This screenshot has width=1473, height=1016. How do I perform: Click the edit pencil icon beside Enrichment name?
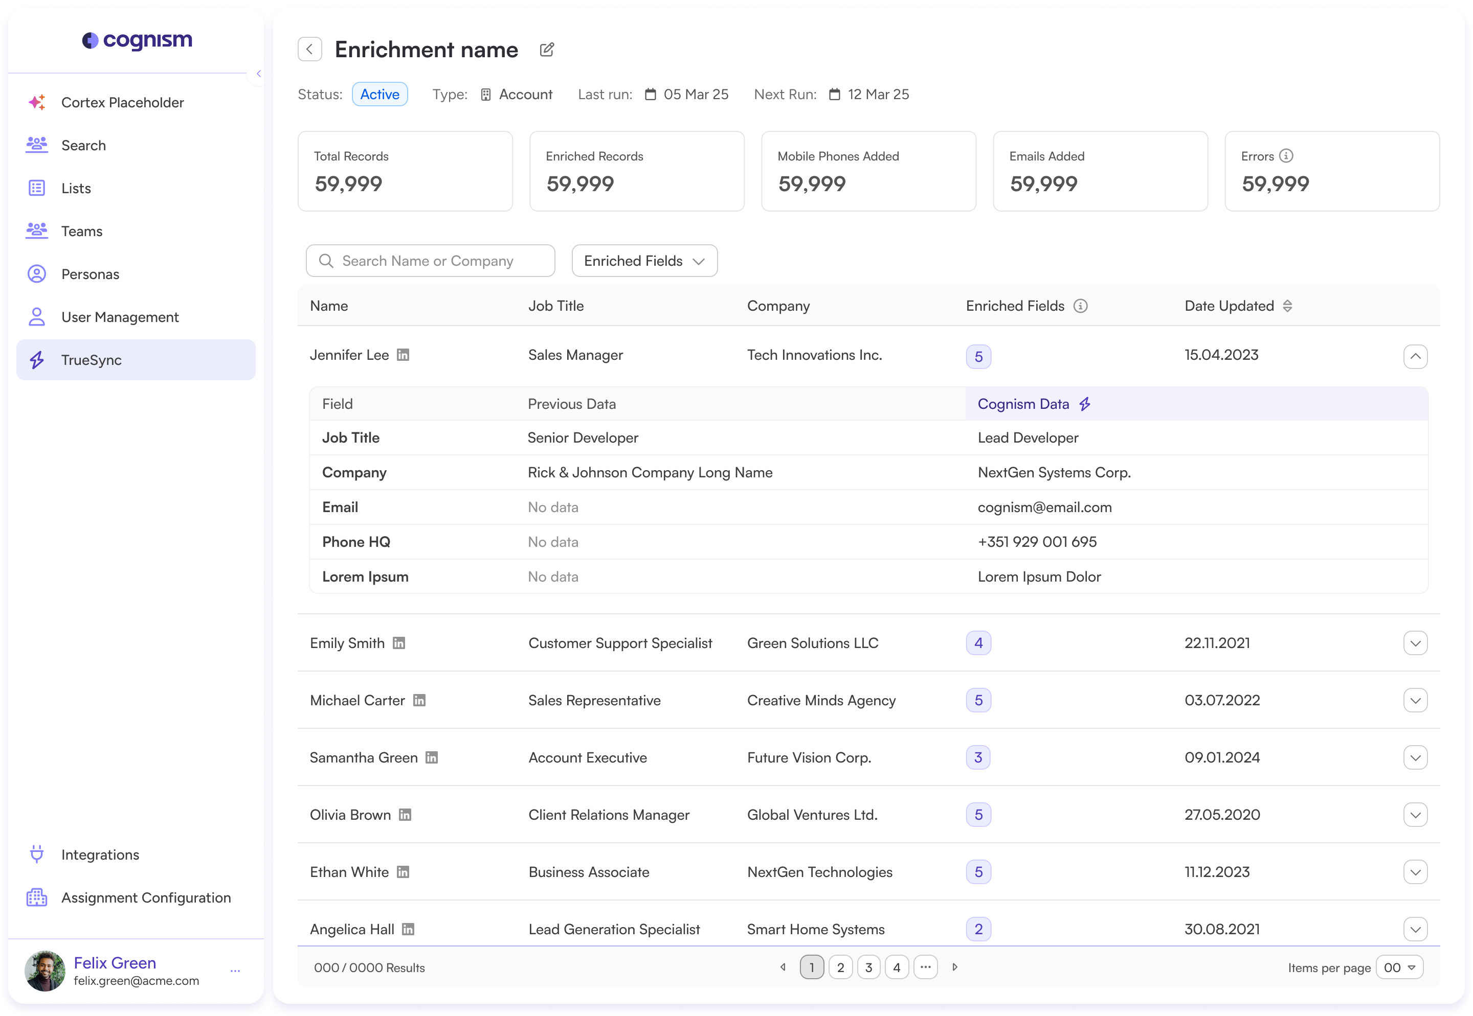(x=547, y=50)
